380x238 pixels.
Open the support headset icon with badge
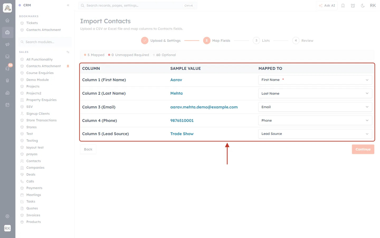coord(7,68)
